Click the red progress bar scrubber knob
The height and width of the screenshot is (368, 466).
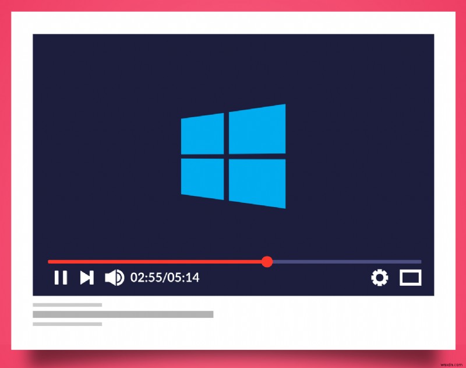coord(267,262)
